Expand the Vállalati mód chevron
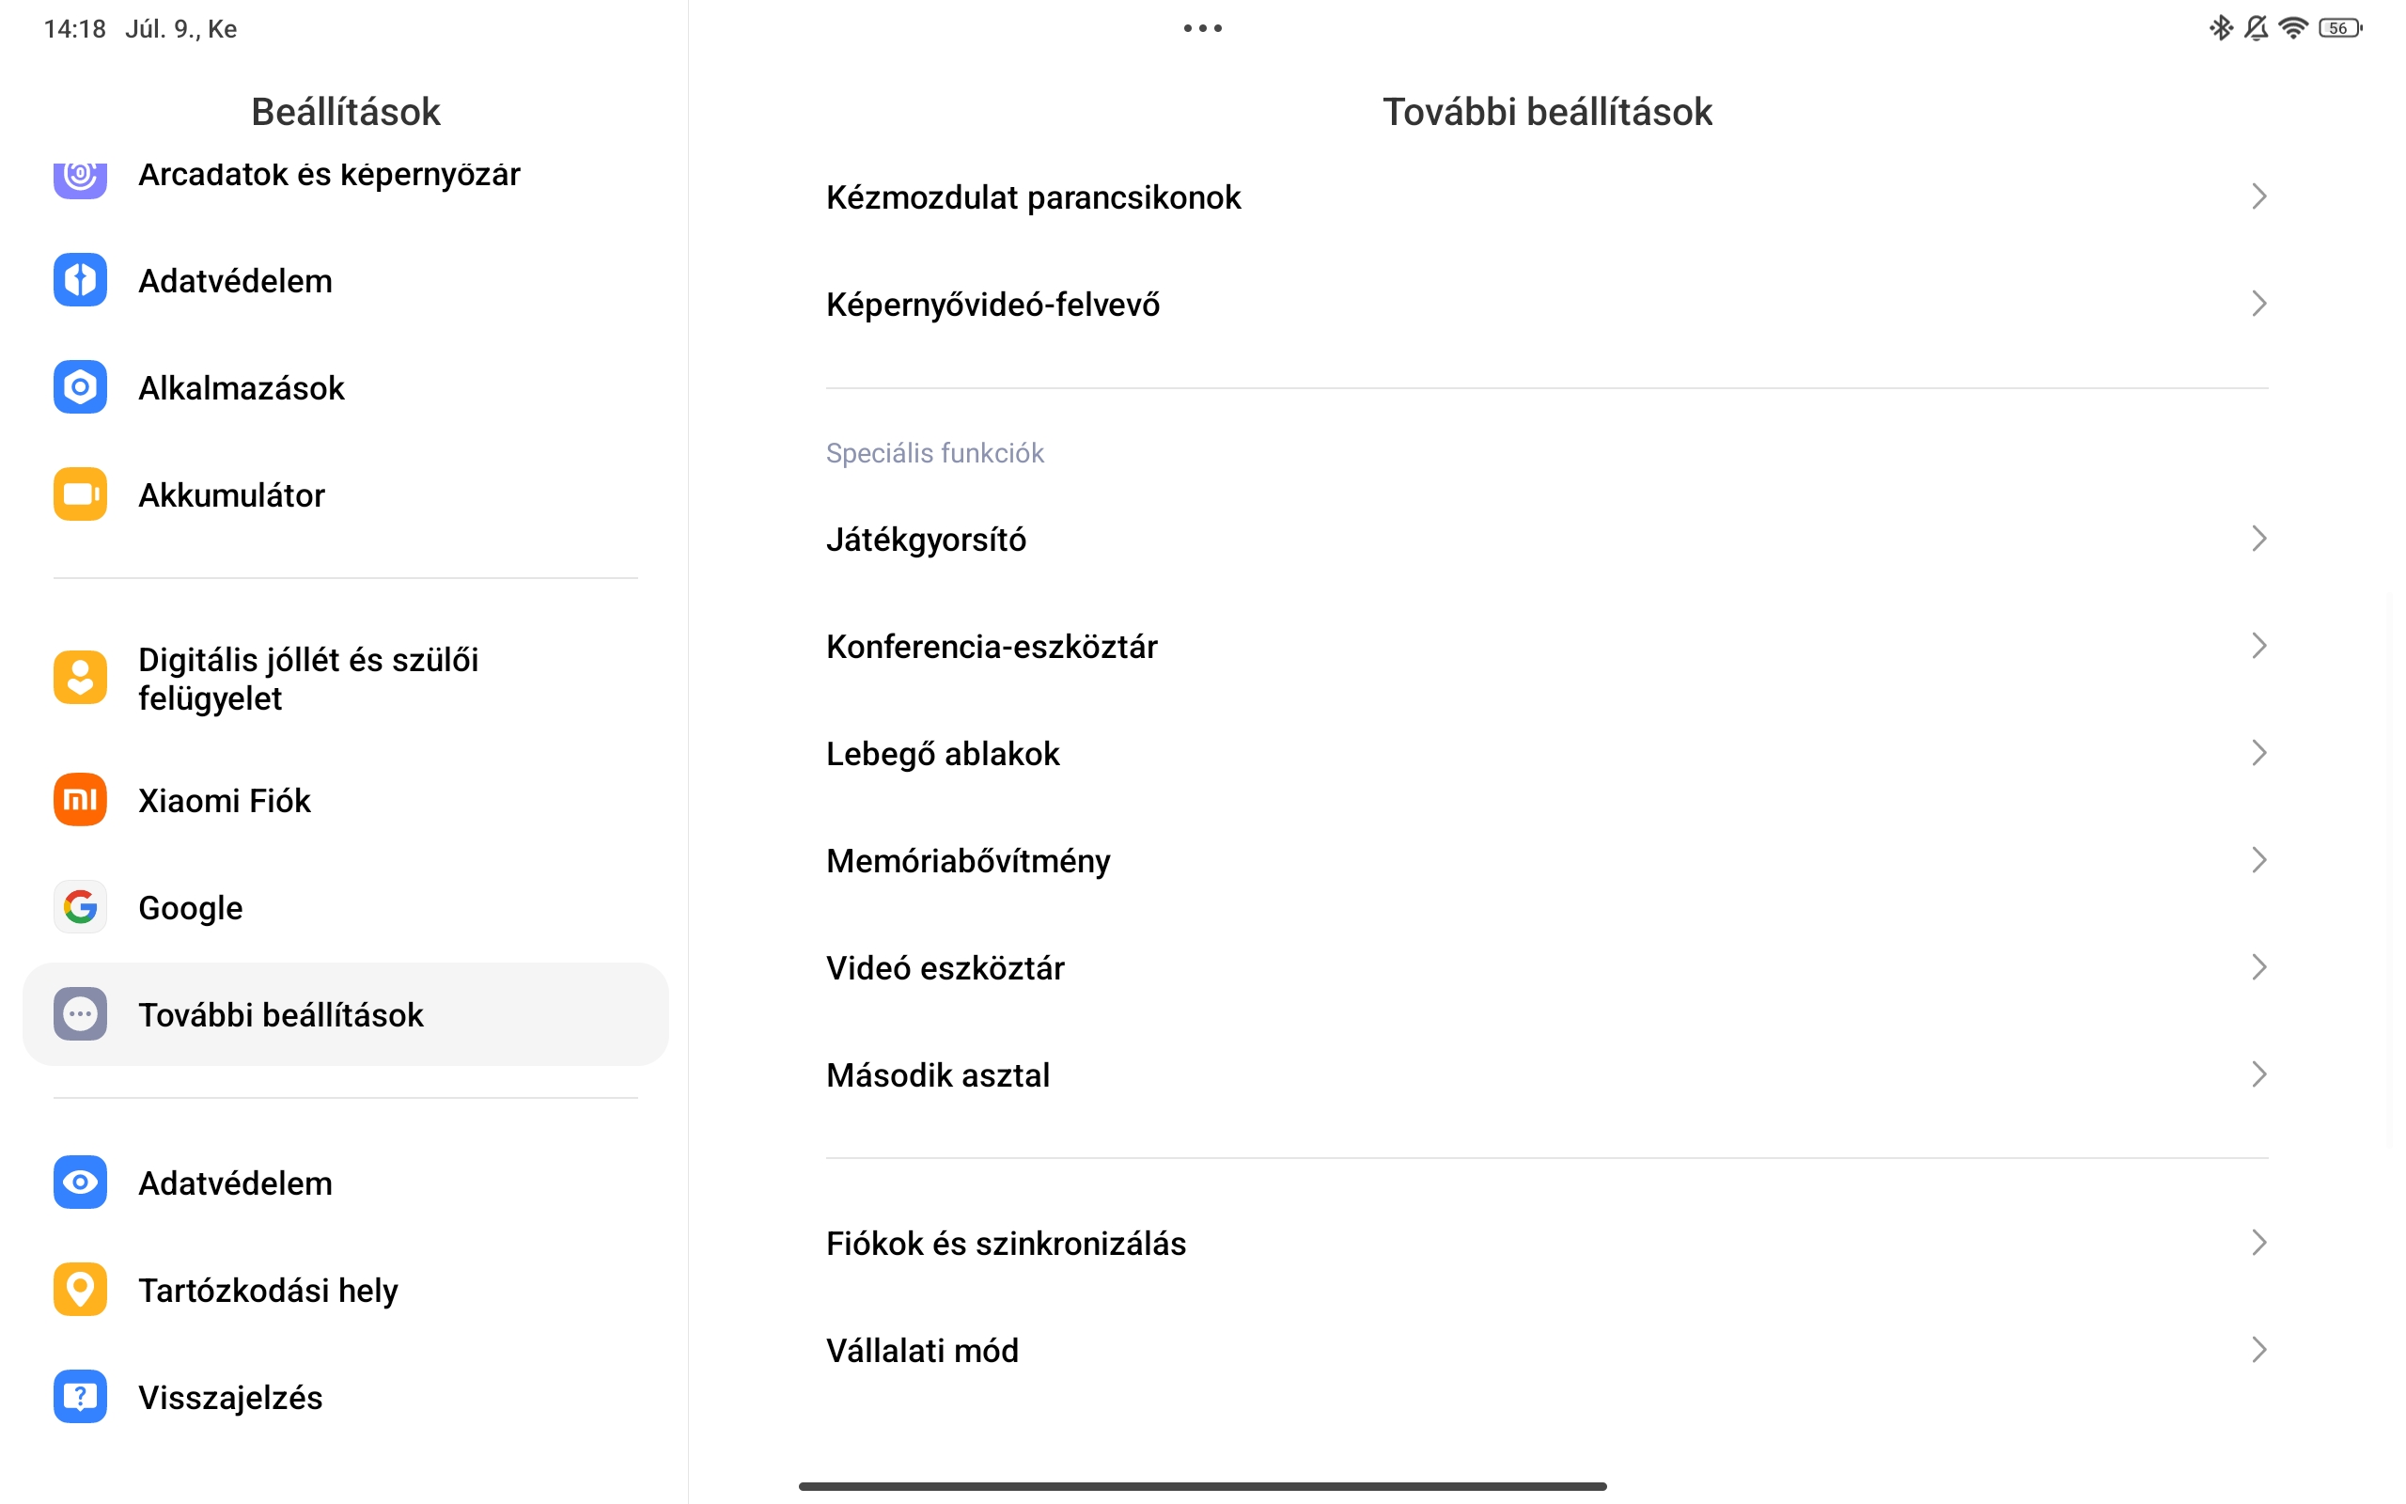 pos(2258,1350)
